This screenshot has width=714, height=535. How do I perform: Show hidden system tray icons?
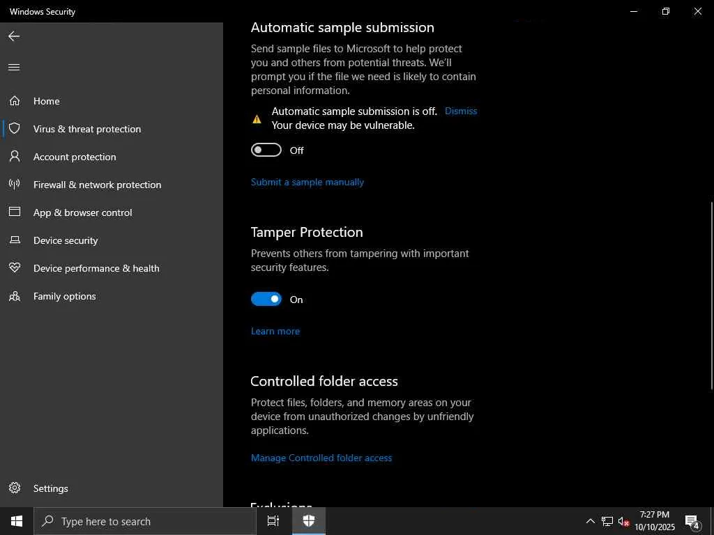pos(590,521)
